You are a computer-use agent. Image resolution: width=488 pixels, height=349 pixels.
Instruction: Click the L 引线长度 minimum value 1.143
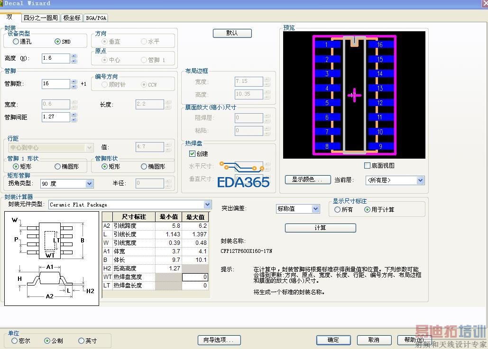[168, 234]
